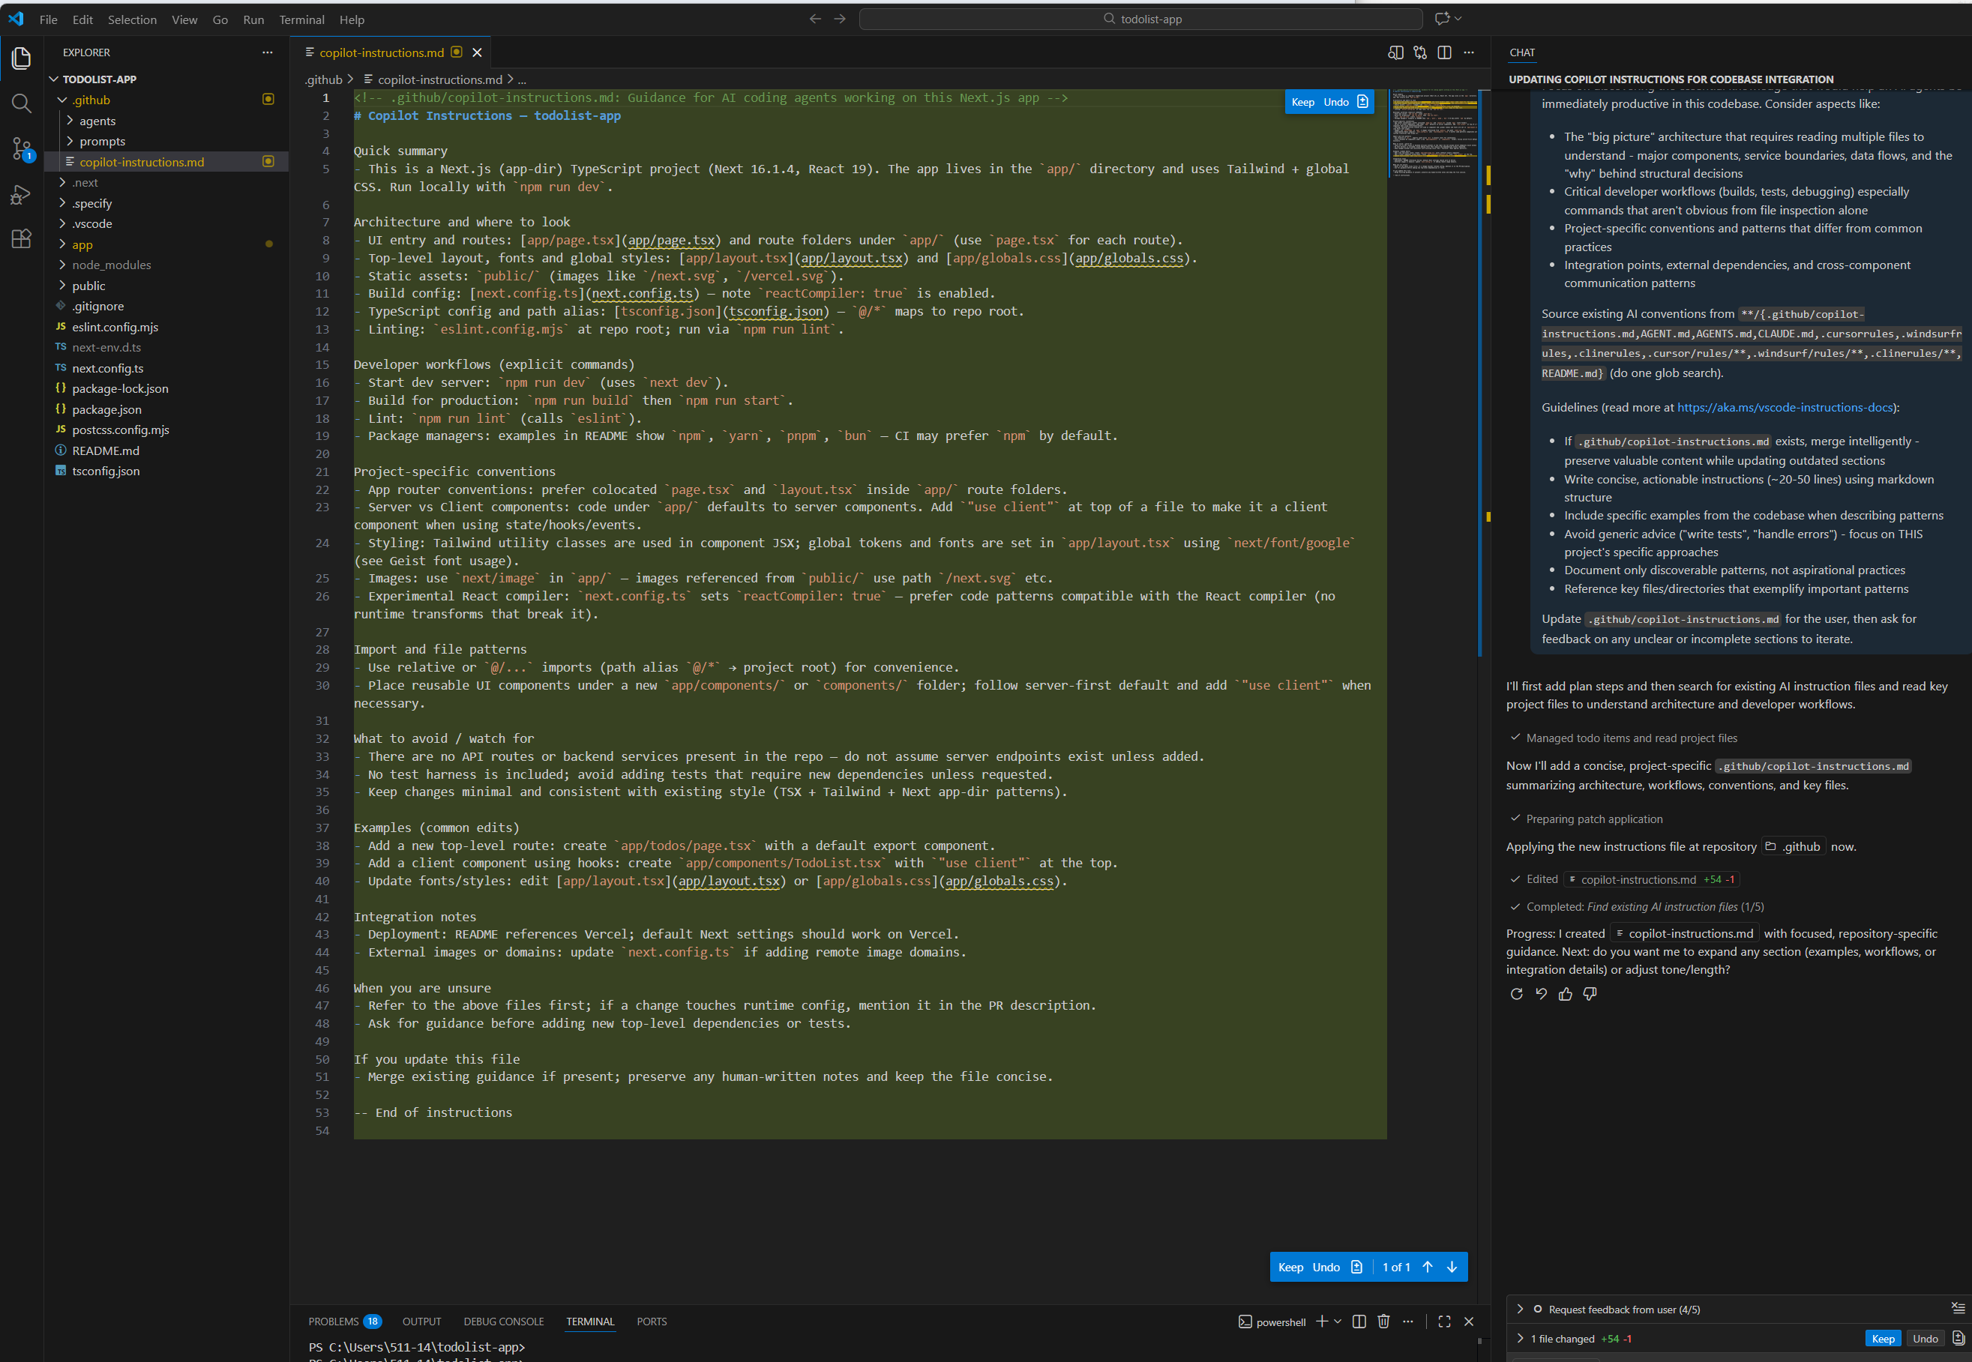Image resolution: width=1972 pixels, height=1362 pixels.
Task: Go to next change arrow
Action: pyautogui.click(x=1451, y=1268)
